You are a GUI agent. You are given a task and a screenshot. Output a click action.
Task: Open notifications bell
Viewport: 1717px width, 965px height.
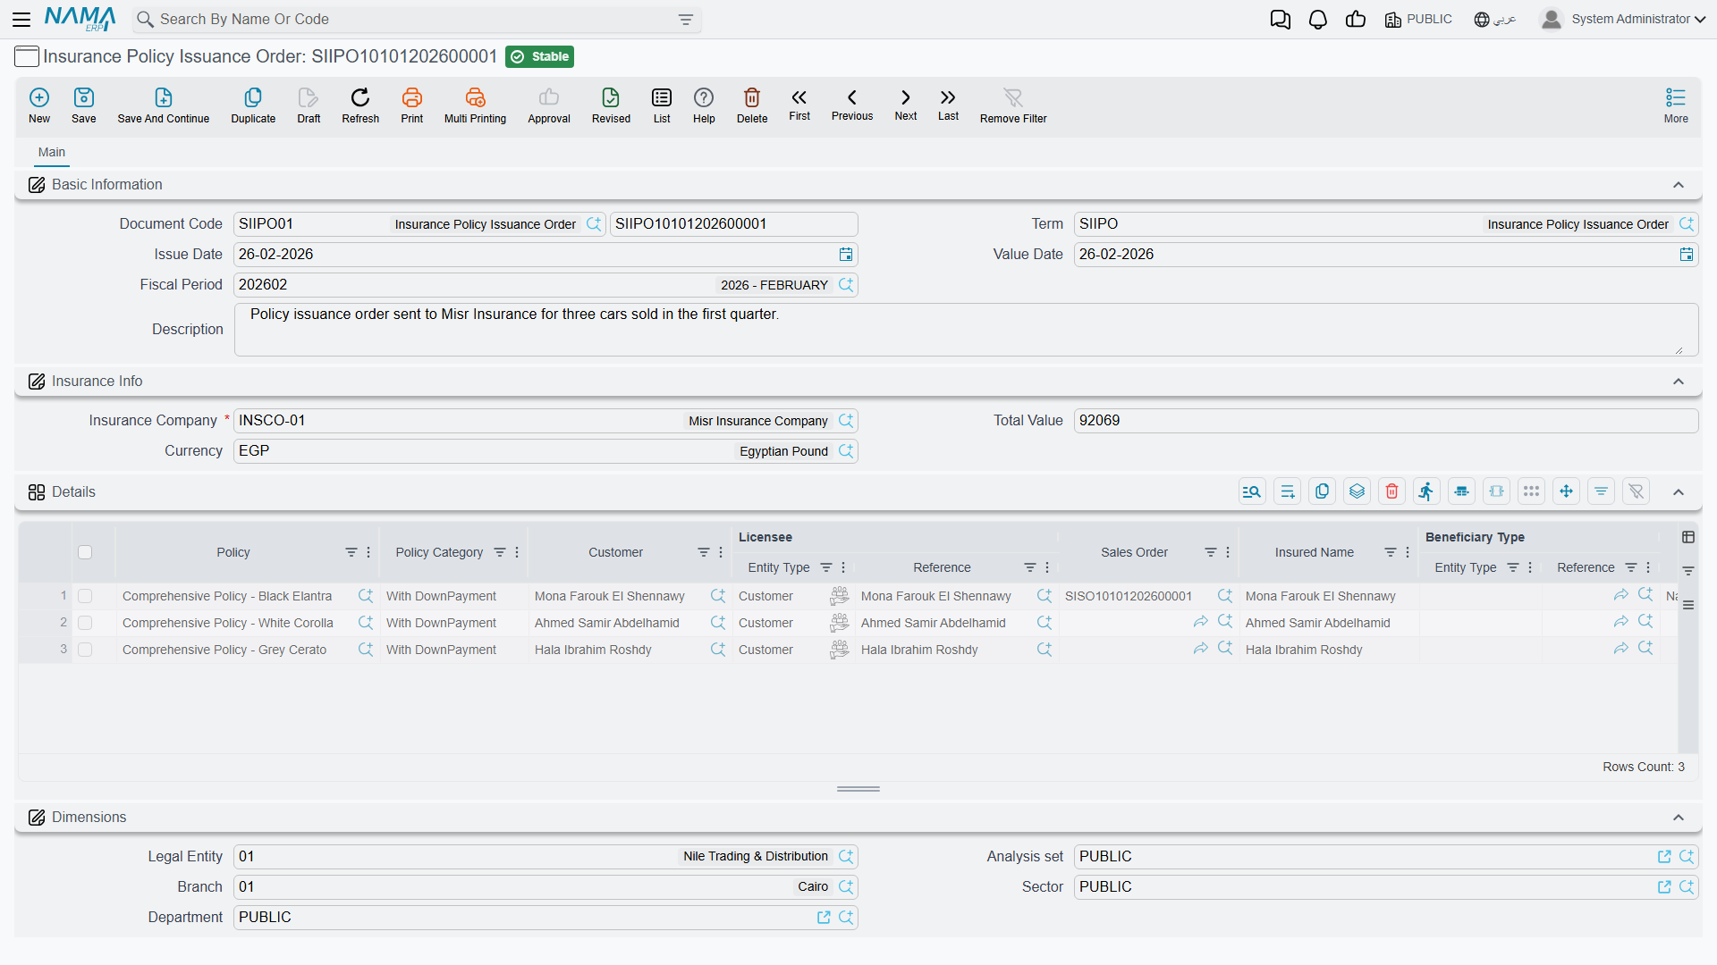[x=1318, y=19]
